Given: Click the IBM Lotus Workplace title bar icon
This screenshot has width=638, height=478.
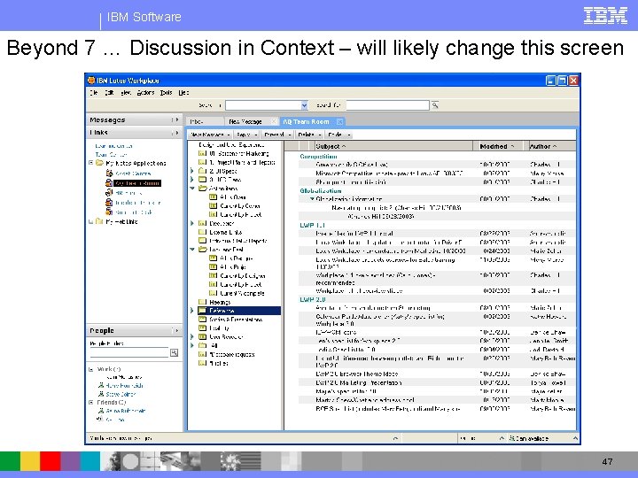Looking at the screenshot, I should coord(91,81).
